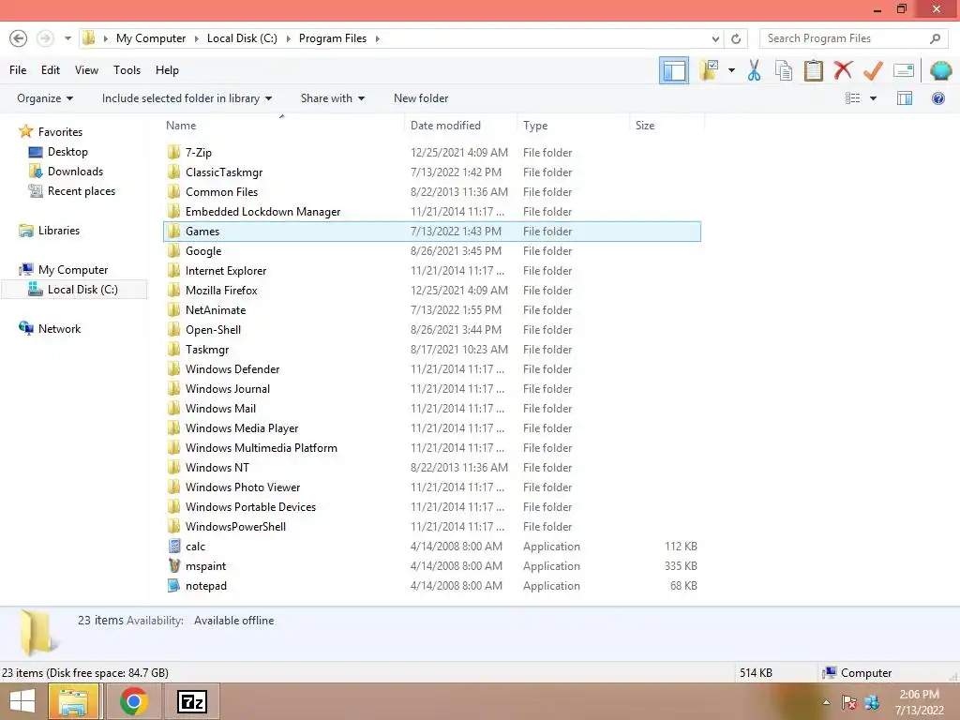
Task: Sort by the Name column header
Action: (x=283, y=126)
